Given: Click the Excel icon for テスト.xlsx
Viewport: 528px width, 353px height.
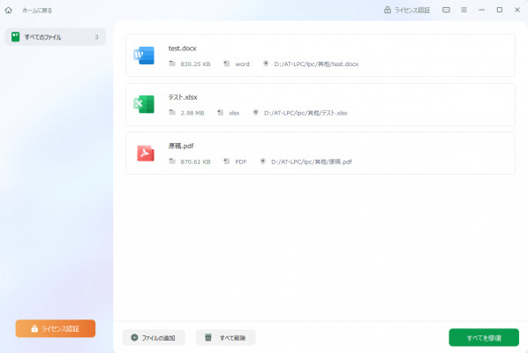Looking at the screenshot, I should (x=144, y=104).
